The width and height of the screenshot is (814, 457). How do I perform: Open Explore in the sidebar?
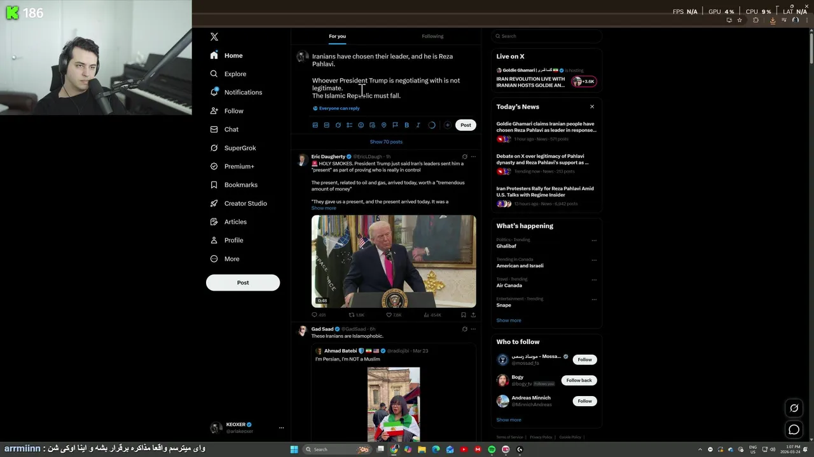click(228, 74)
